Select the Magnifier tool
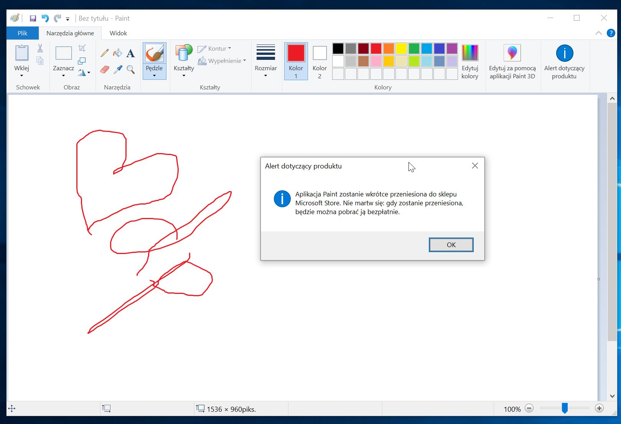 pyautogui.click(x=130, y=69)
